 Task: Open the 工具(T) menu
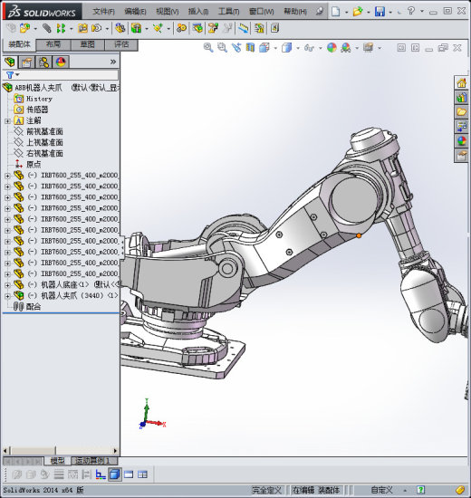[x=228, y=12]
